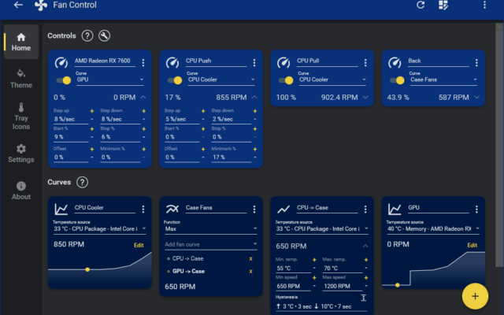The height and width of the screenshot is (315, 504).
Task: Remove GPU -> Case from Case Fans
Action: 250,272
